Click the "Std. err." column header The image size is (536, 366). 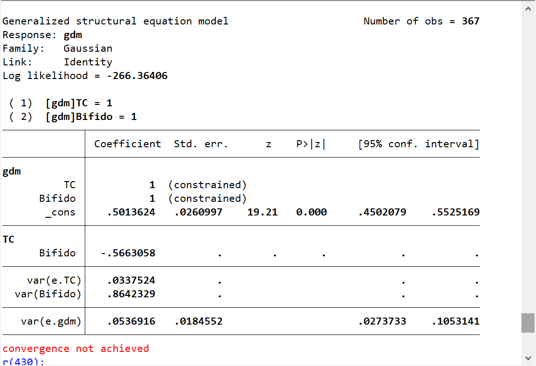click(201, 144)
